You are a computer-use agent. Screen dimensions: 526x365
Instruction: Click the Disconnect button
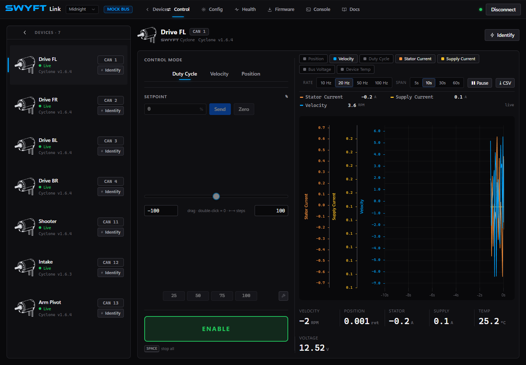(503, 9)
